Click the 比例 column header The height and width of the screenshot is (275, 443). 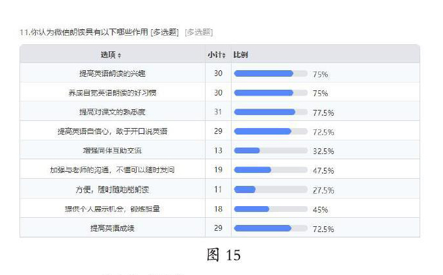tap(241, 55)
